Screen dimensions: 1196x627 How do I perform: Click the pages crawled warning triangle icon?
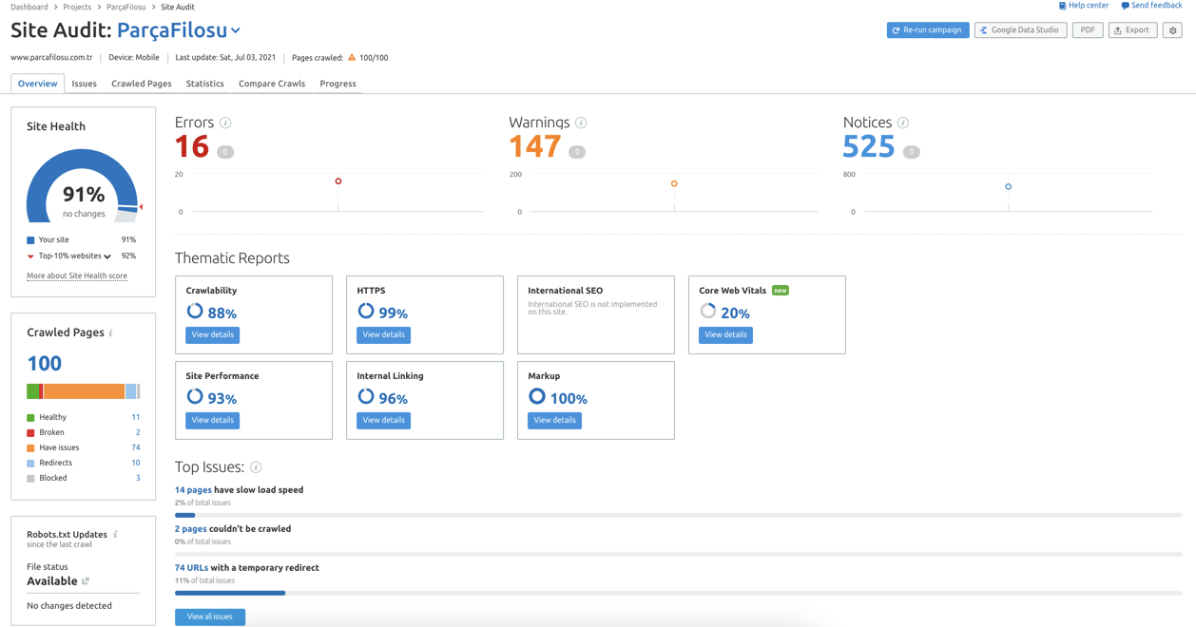[x=352, y=58]
